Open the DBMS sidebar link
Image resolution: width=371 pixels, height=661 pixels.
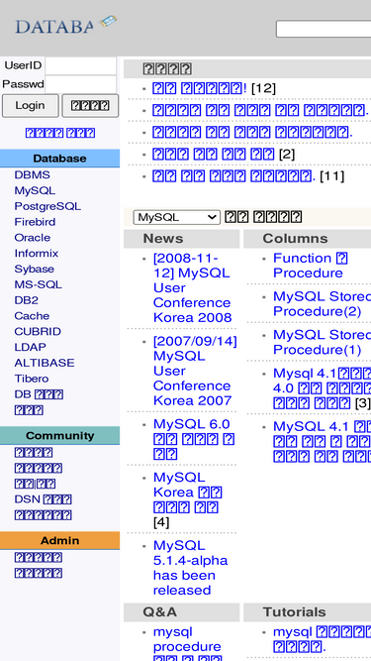[32, 175]
